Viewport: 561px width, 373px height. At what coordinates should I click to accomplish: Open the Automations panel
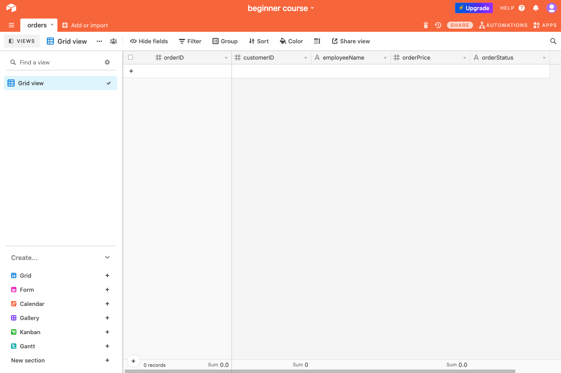click(503, 25)
